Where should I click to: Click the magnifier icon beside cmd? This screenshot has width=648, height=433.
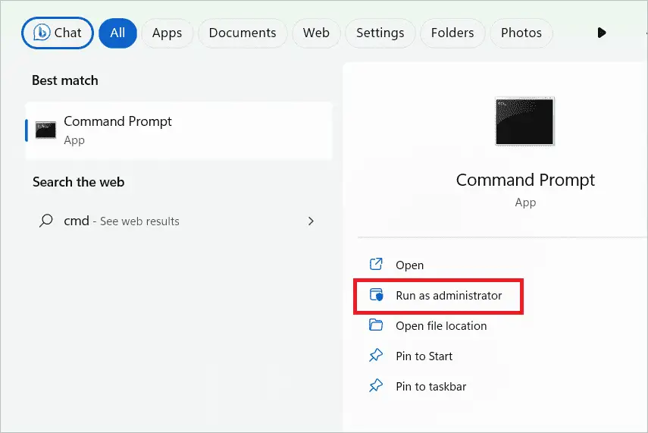[x=46, y=221]
